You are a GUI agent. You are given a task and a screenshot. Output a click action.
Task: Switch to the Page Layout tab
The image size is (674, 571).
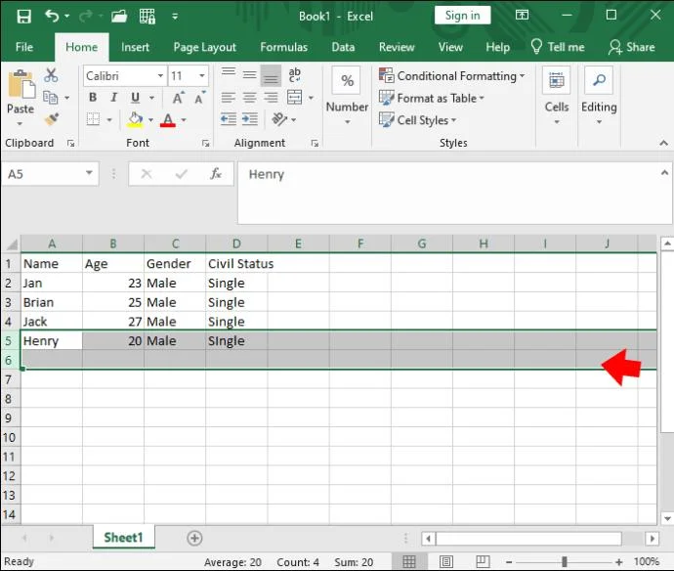pos(204,47)
